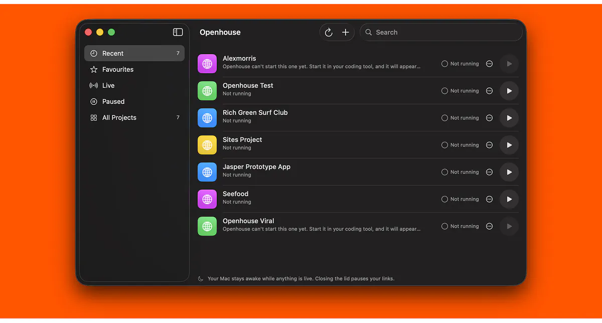The image size is (602, 323).
Task: Open more options for Seefood
Action: coord(490,199)
